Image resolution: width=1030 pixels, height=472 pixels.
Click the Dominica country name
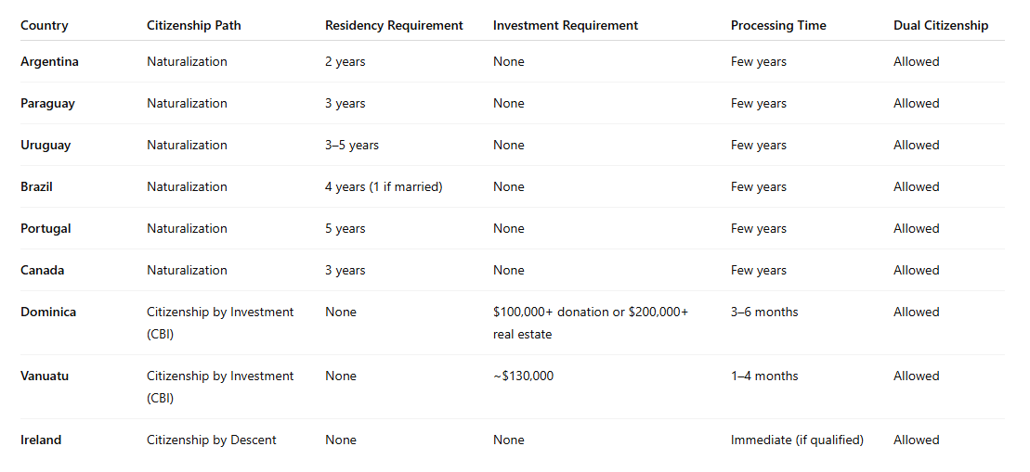point(48,313)
